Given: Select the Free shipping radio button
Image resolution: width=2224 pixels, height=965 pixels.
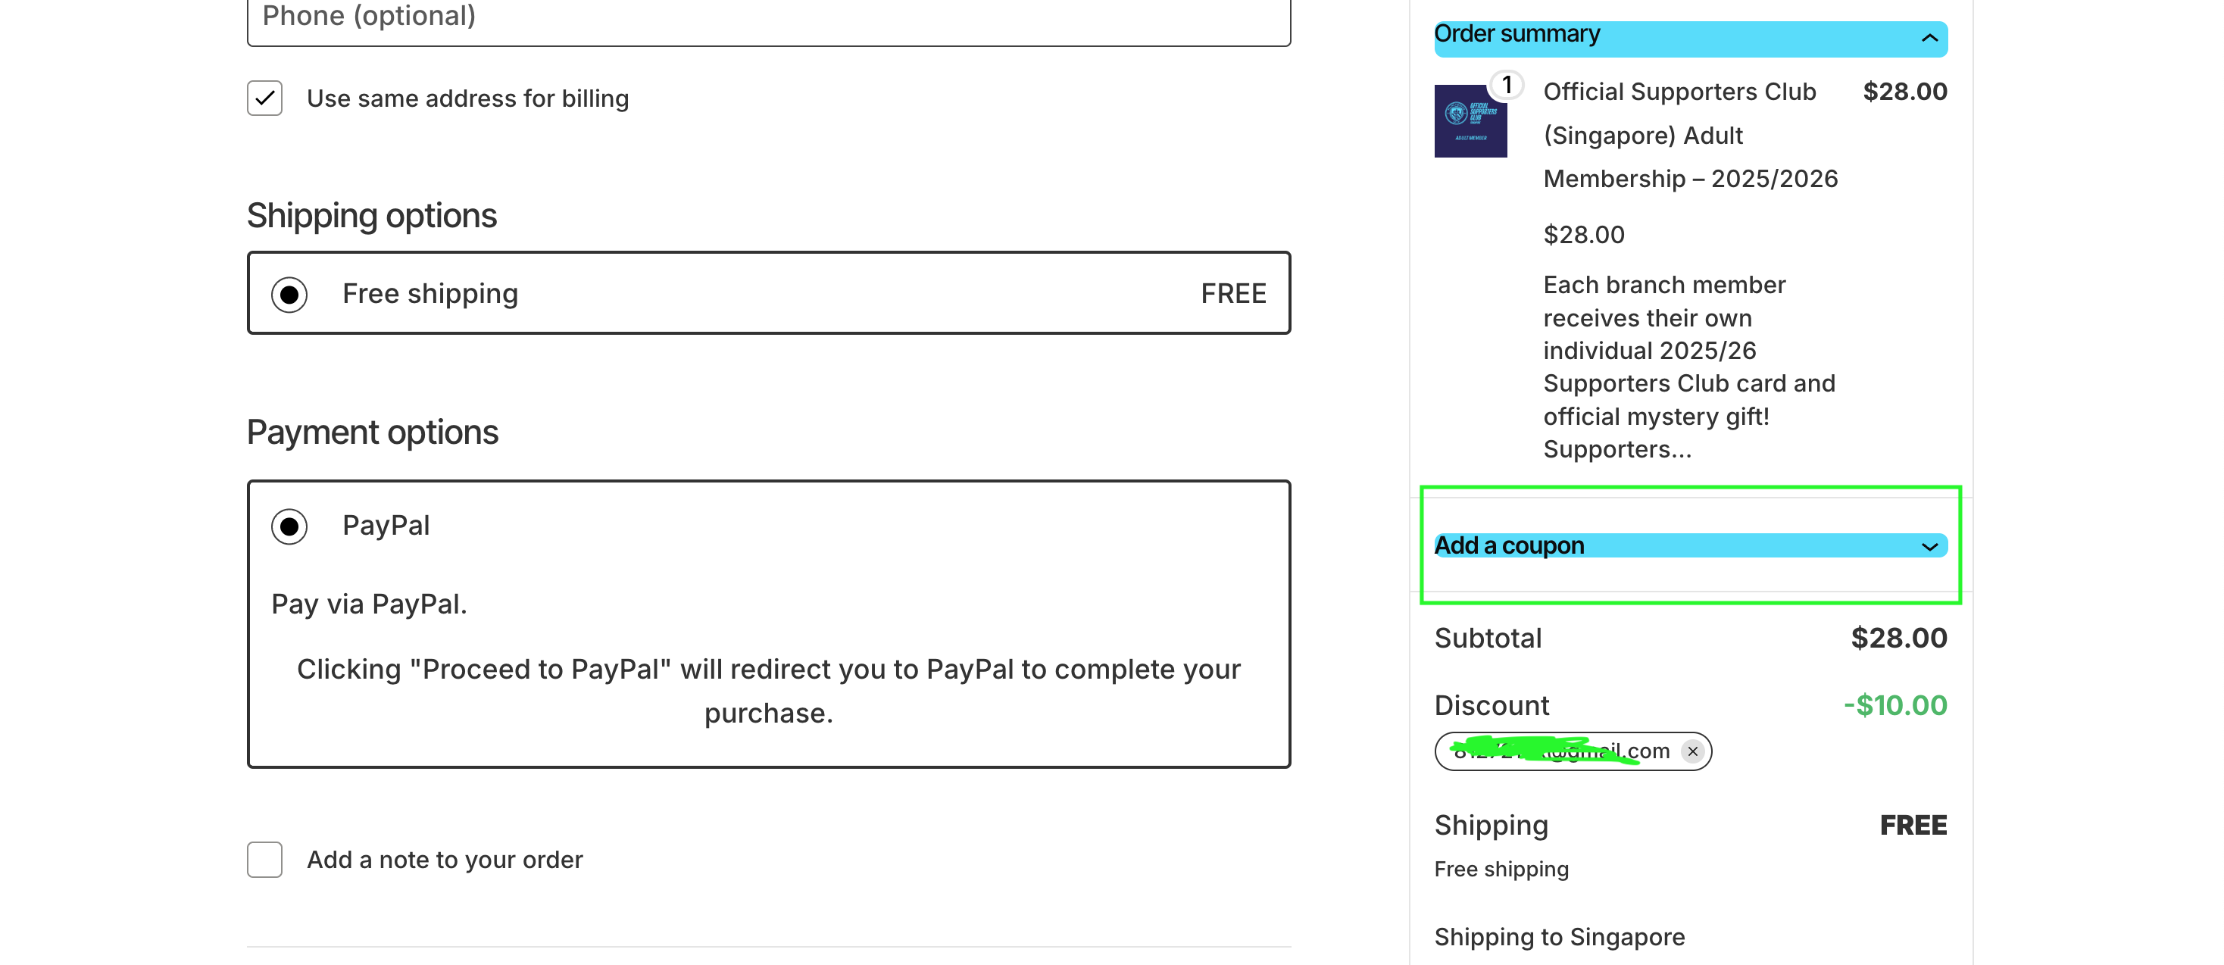Looking at the screenshot, I should (x=289, y=295).
